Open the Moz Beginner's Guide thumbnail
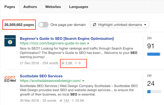Image resolution: width=164 pixels, height=105 pixels. click(10, 41)
